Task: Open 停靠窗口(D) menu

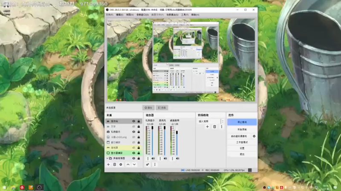Action: point(142,15)
